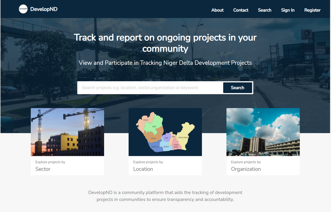Click the 'View and Participate in Tracking' subtitle
331x212 pixels.
pos(165,63)
